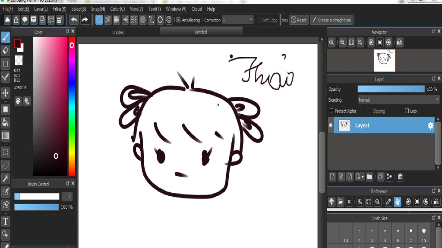This screenshot has height=248, width=442.
Task: Undock the Reference panel
Action: coord(433,191)
